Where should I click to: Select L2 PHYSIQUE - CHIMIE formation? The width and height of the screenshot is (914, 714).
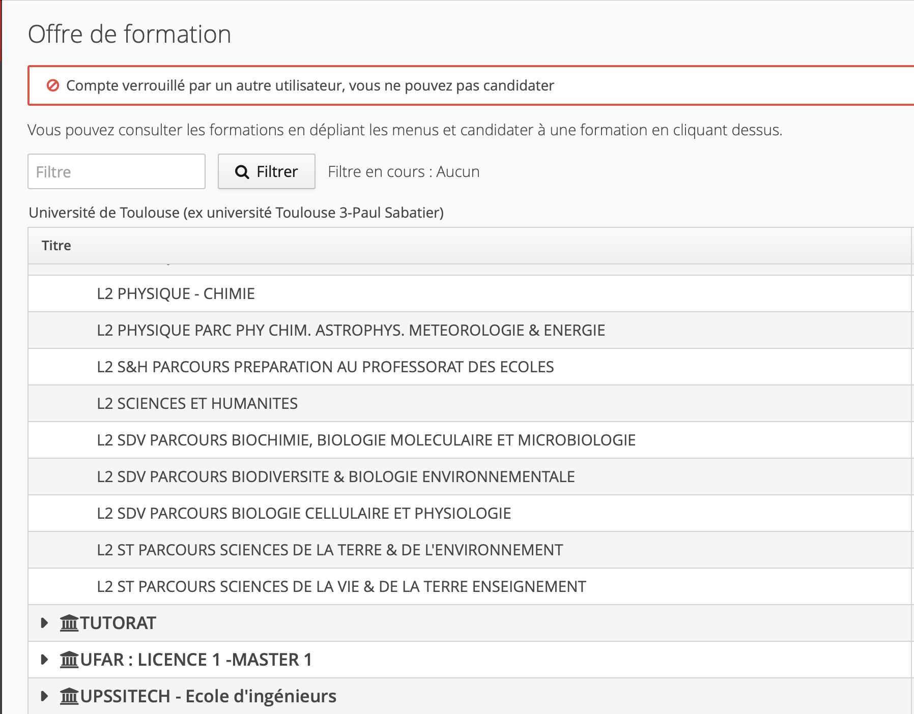click(176, 294)
